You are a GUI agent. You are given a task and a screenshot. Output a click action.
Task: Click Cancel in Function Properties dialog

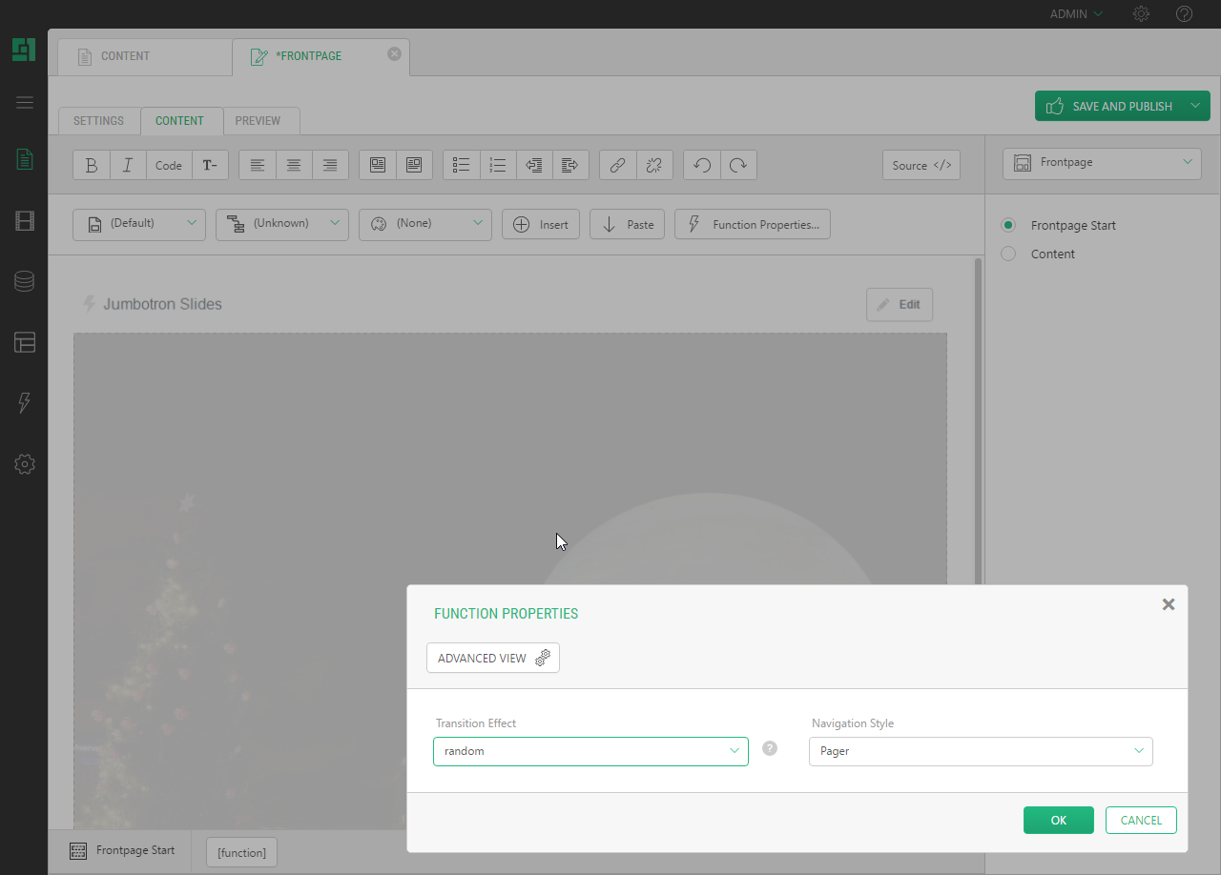pyautogui.click(x=1141, y=821)
